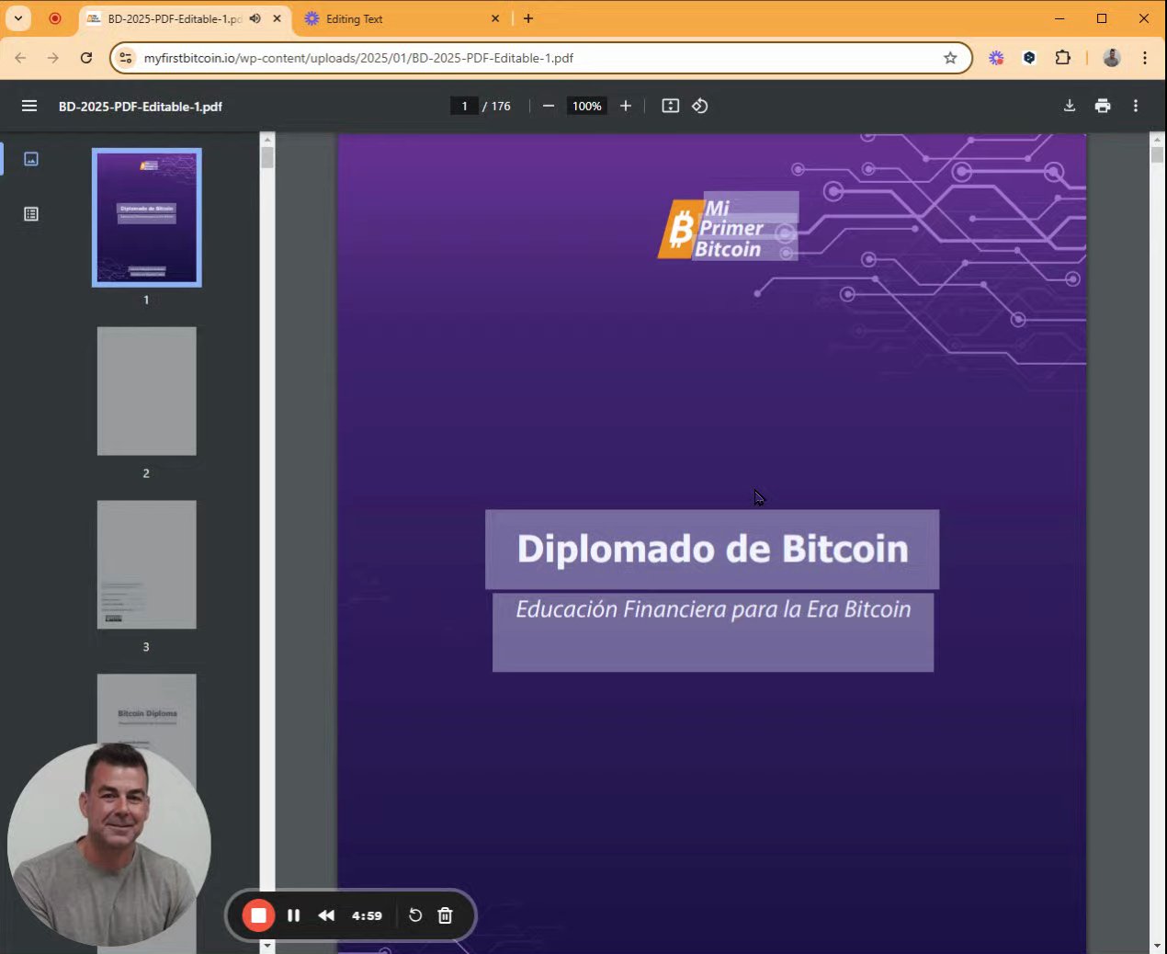The image size is (1167, 954).
Task: Click purple gear extension icon in toolbar
Action: (996, 58)
